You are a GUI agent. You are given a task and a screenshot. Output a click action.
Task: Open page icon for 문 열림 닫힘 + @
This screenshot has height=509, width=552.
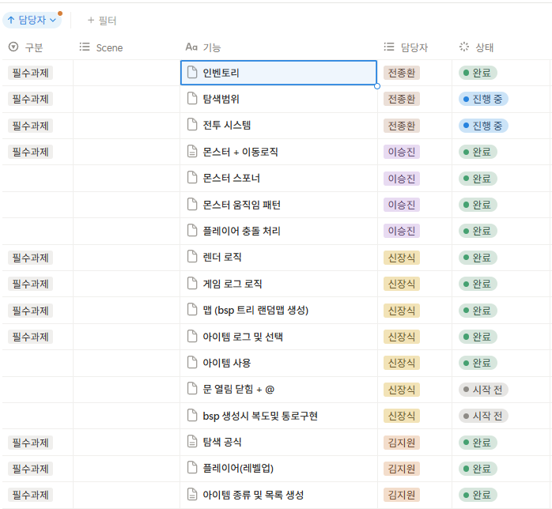pos(192,389)
